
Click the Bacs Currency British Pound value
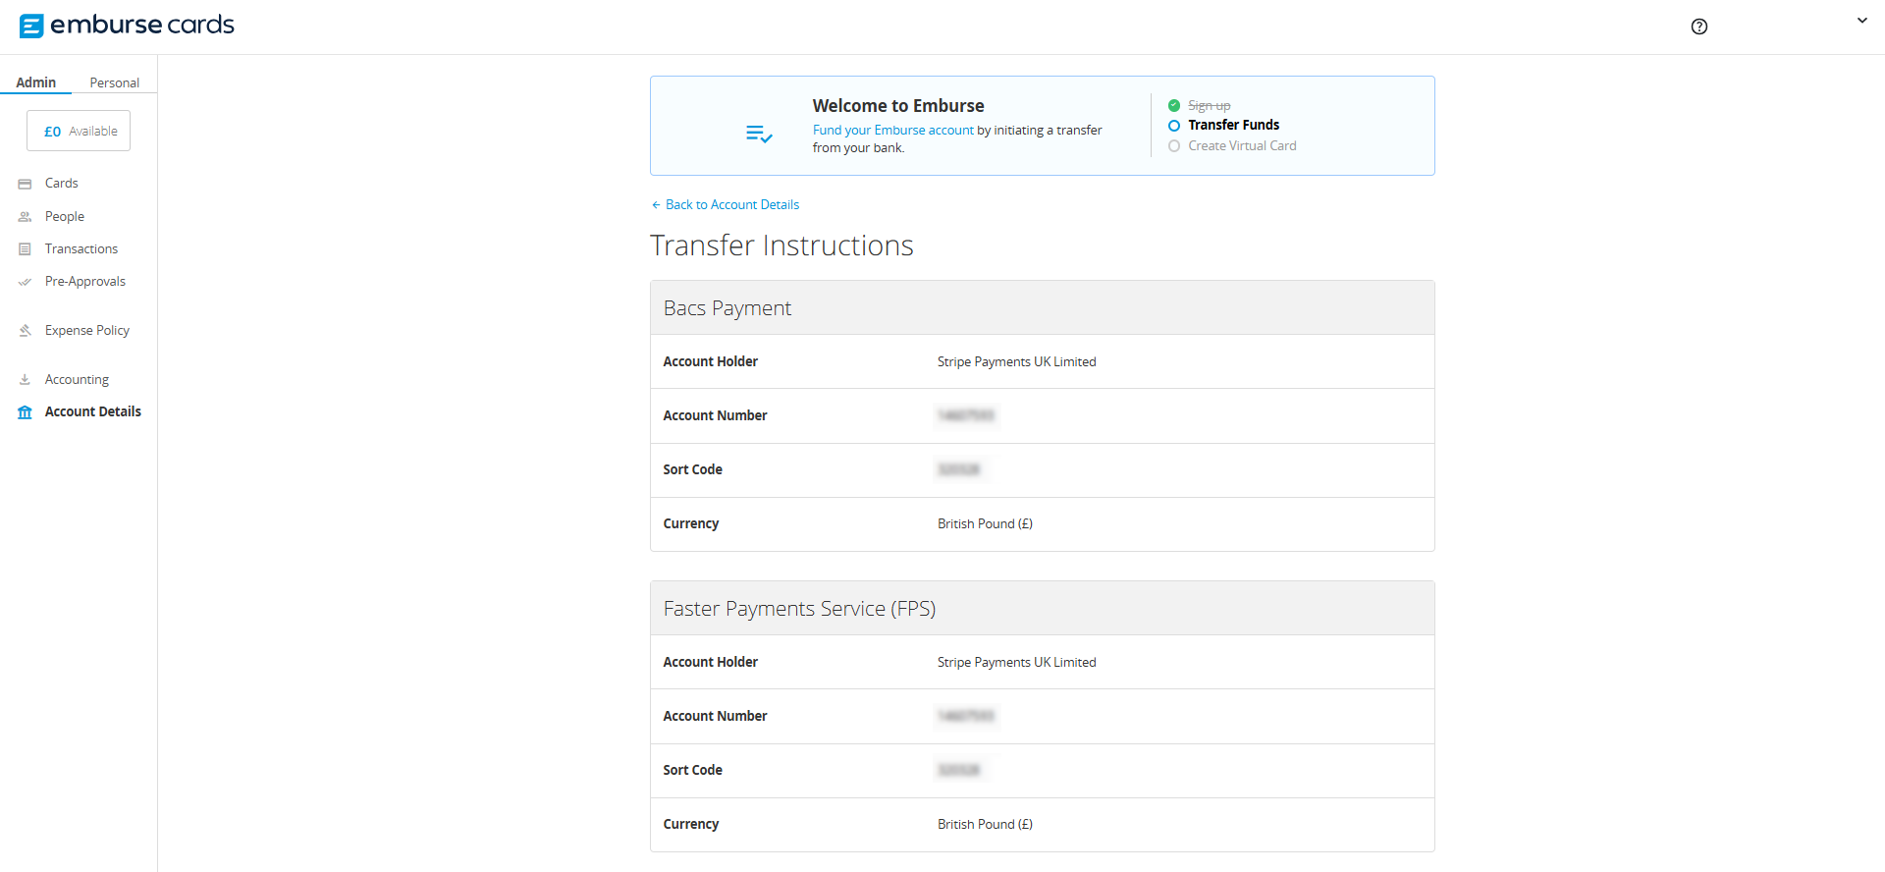tap(985, 523)
